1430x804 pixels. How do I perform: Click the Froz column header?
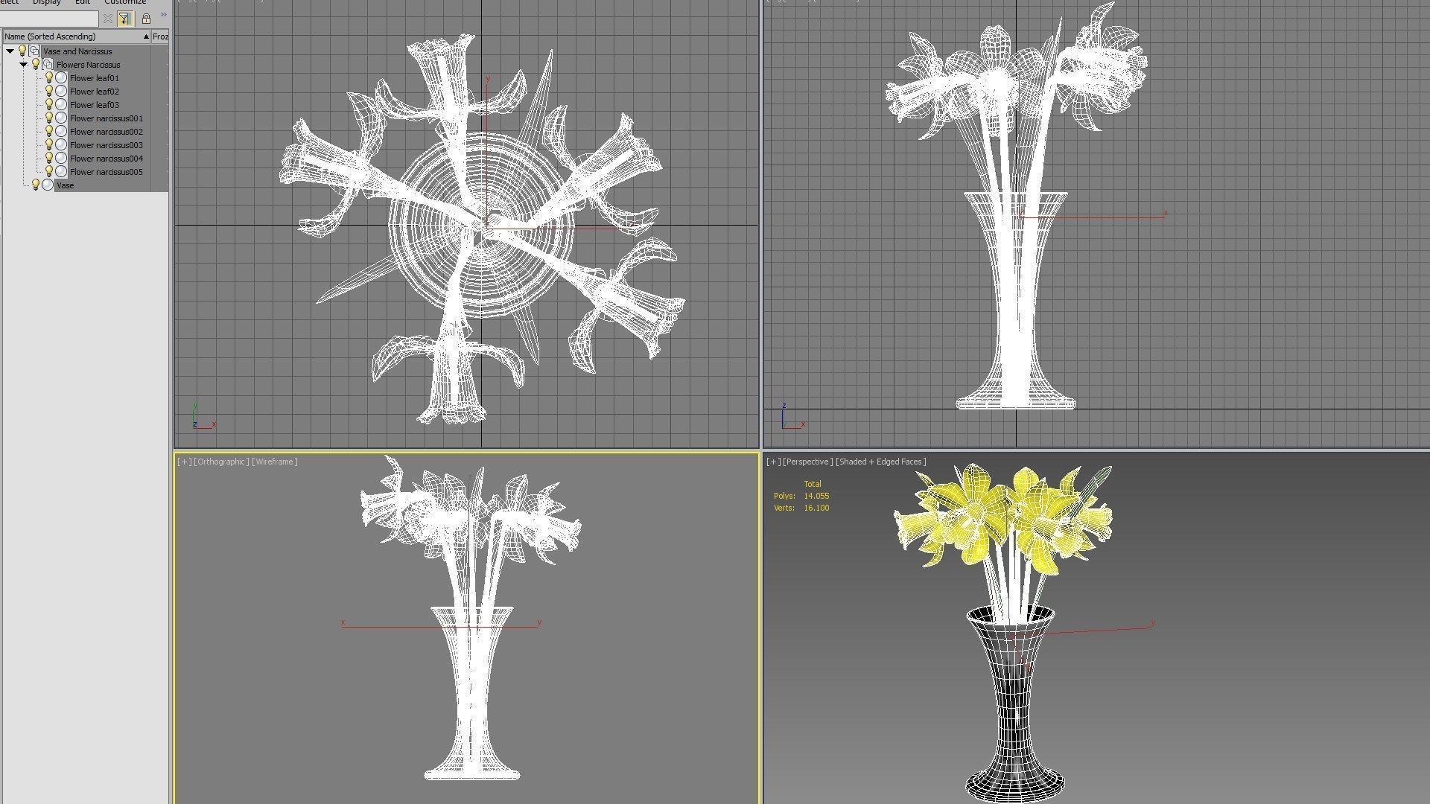[160, 36]
